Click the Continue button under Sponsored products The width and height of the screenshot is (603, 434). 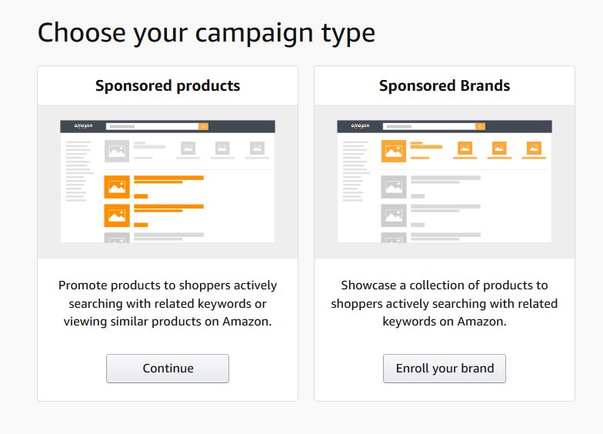pos(168,369)
